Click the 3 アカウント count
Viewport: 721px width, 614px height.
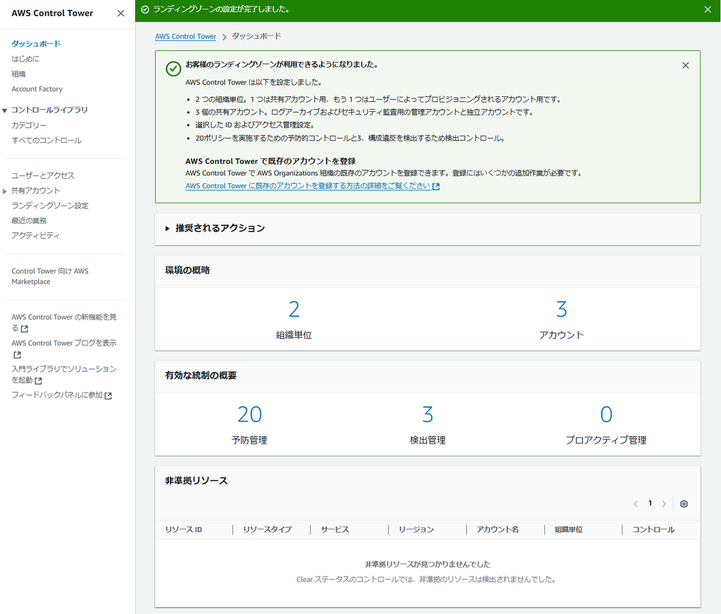(561, 309)
